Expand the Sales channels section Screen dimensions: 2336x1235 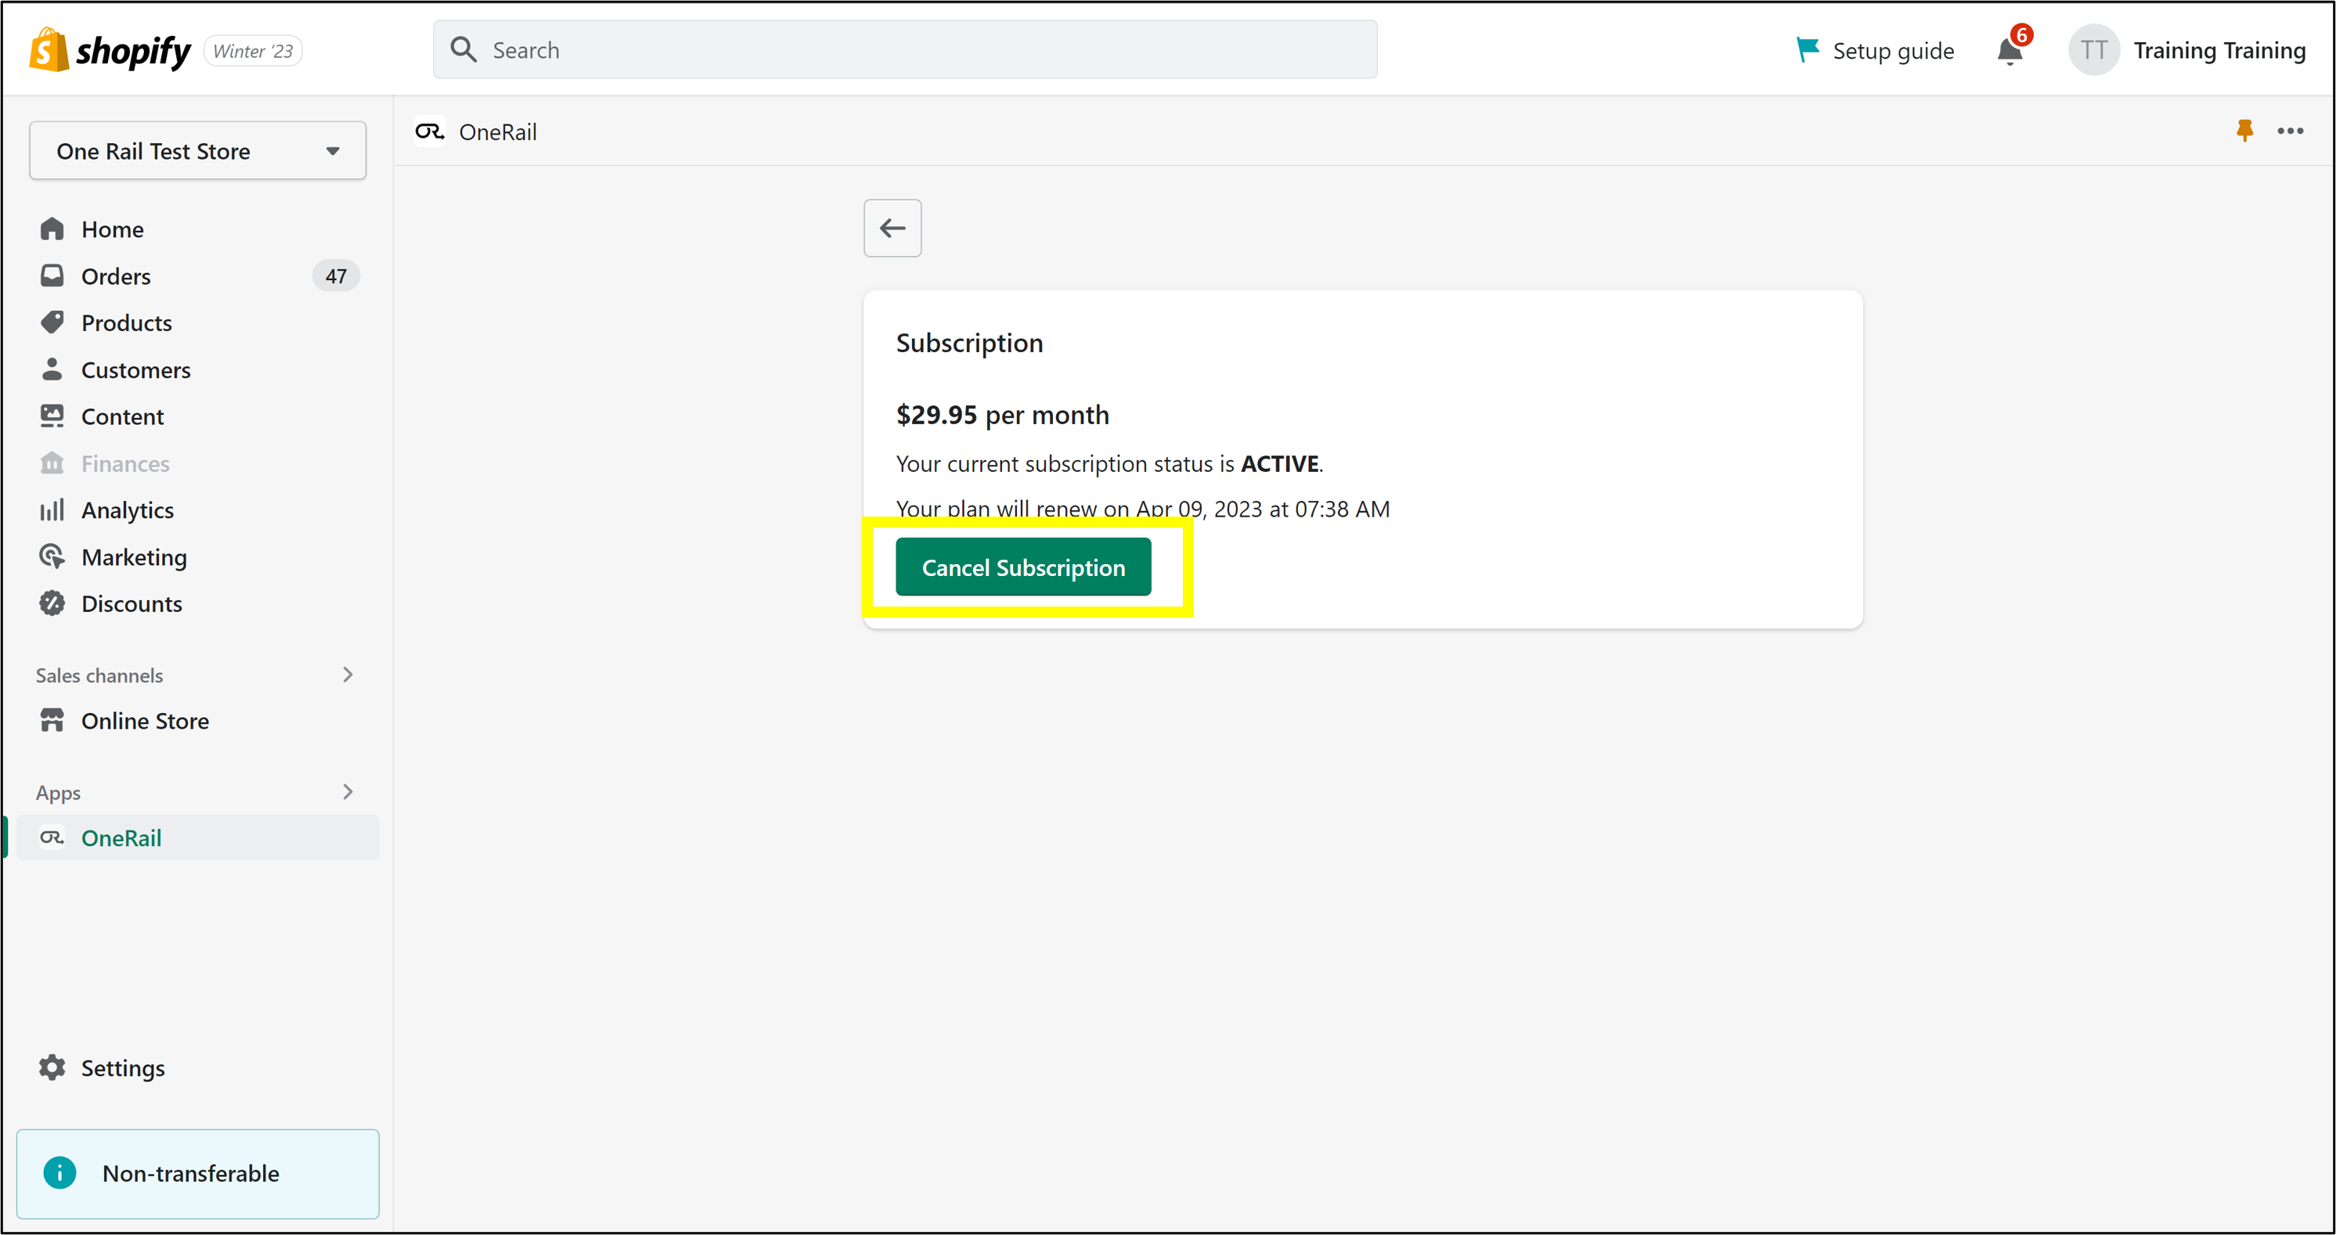(x=348, y=675)
